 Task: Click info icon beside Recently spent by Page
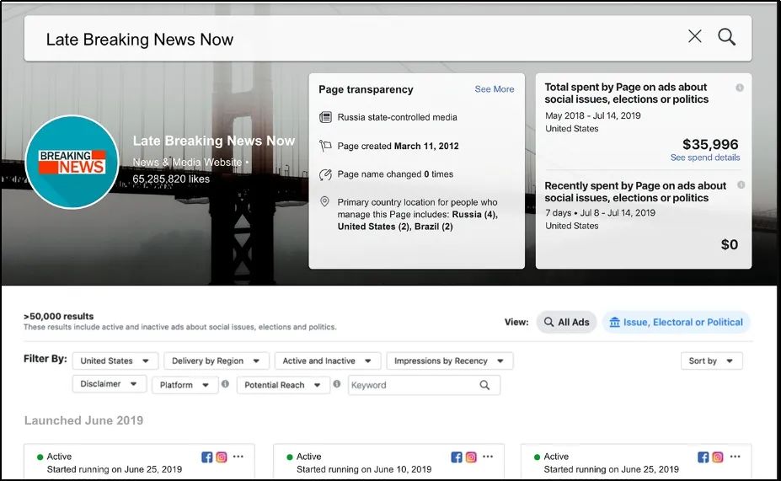(741, 184)
